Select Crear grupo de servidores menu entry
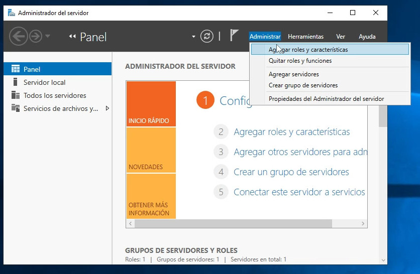 pyautogui.click(x=303, y=85)
